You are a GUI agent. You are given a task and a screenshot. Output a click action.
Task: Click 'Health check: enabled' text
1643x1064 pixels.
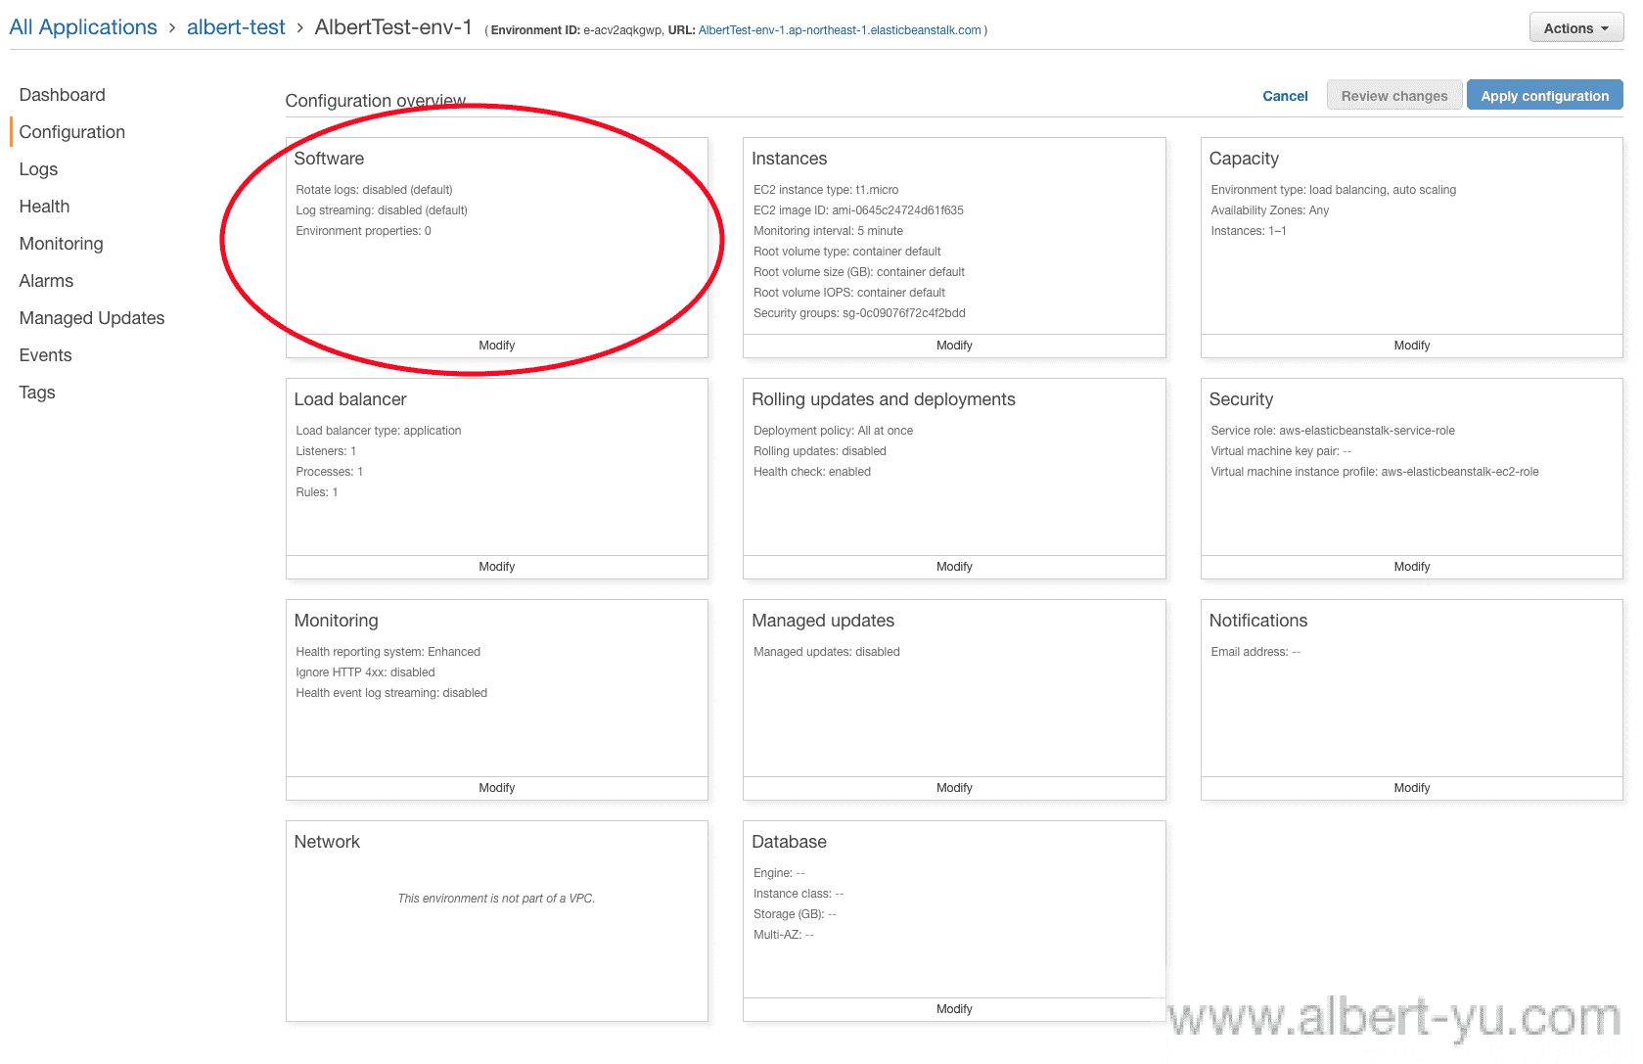(812, 472)
